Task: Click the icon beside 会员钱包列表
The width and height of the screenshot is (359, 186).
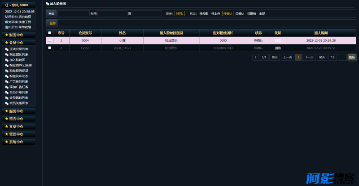Action: (7, 98)
